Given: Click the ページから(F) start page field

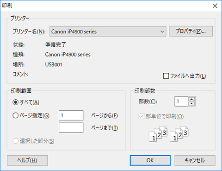Looking at the screenshot, I should pyautogui.click(x=71, y=115).
